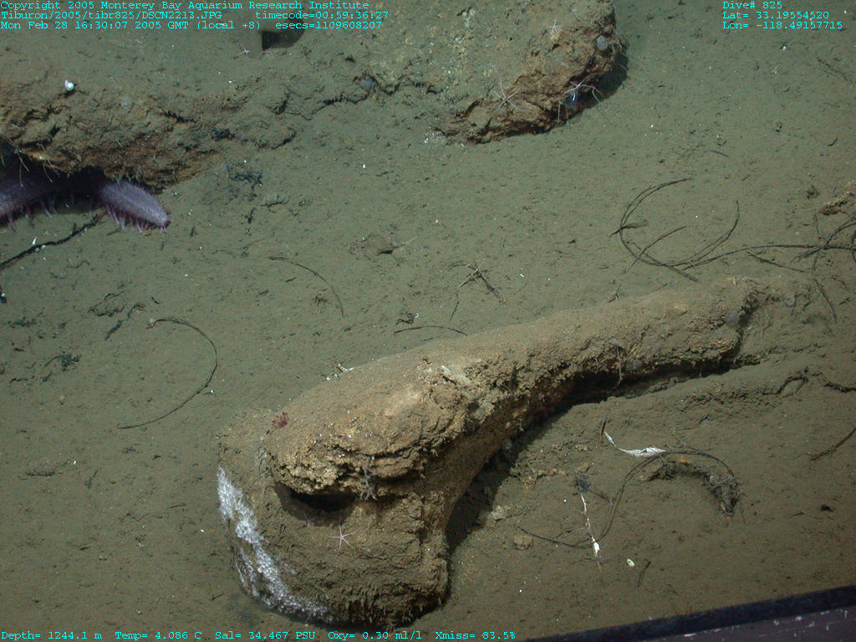Click the DSCN2213.JPG file path text
The height and width of the screenshot is (642, 856).
pos(110,15)
